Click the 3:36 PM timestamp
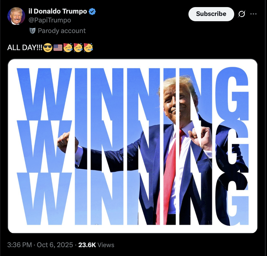267x256 pixels. point(19,245)
